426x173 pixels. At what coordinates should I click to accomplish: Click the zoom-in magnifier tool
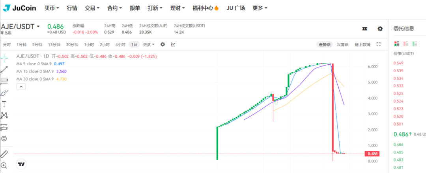[x=4, y=166]
